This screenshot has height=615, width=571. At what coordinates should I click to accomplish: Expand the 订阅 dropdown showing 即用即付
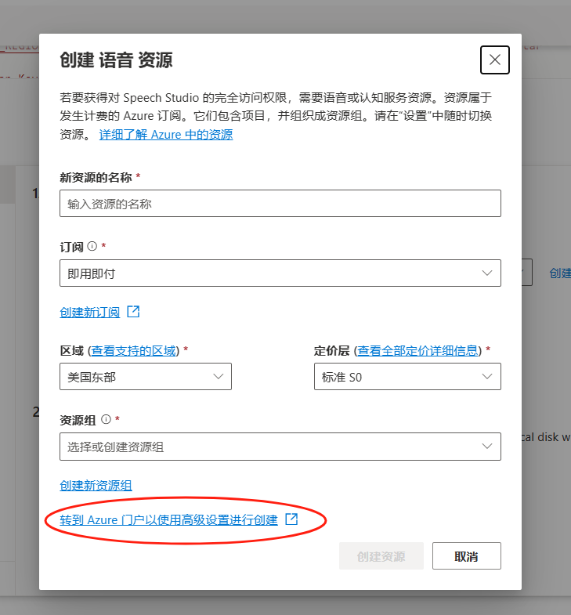pyautogui.click(x=280, y=273)
